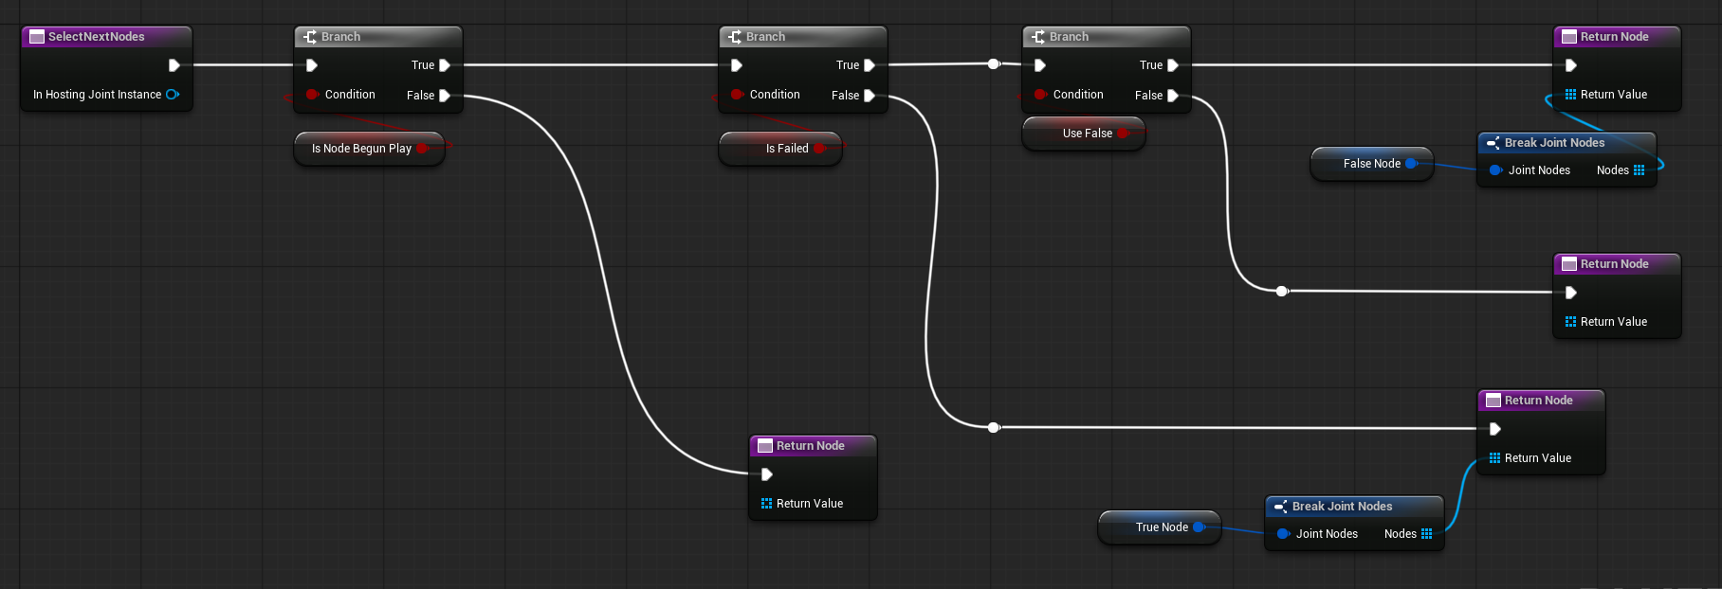Click the In Hosting Joint Instance pin

pyautogui.click(x=173, y=95)
